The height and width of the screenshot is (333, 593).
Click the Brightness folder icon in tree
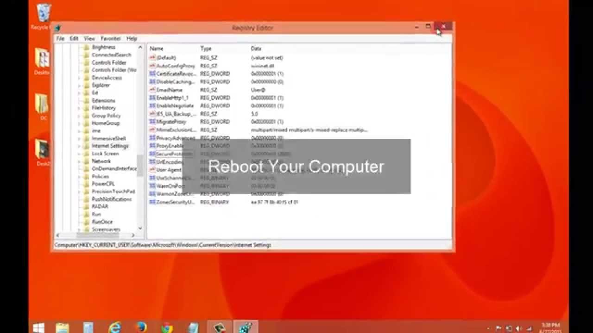pos(86,47)
